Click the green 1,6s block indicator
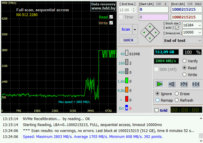The height and width of the screenshot is (143, 203). coord(127,81)
